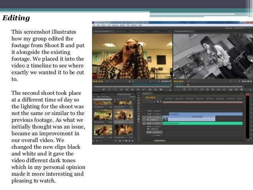Expand the Video 2 track
253x190 pixels.
coord(154,114)
